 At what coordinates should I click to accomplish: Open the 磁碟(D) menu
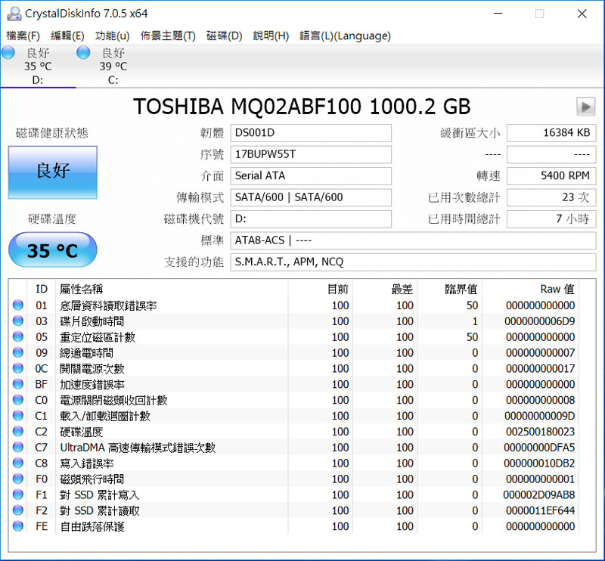coord(224,36)
